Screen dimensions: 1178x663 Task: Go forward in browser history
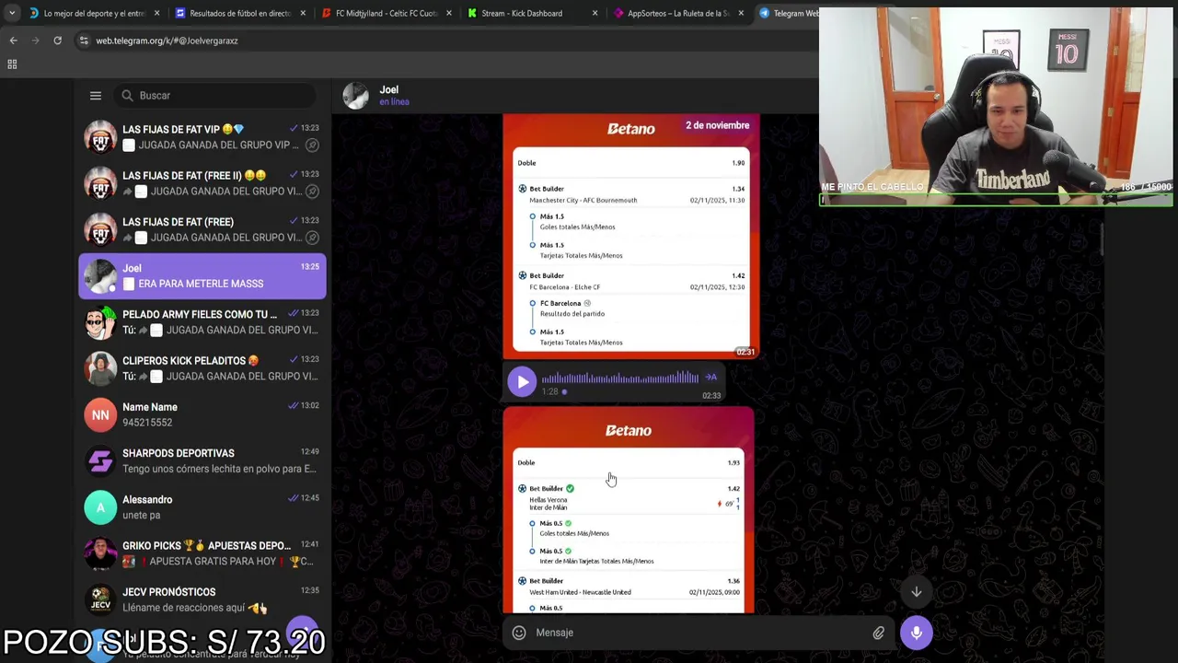point(35,41)
